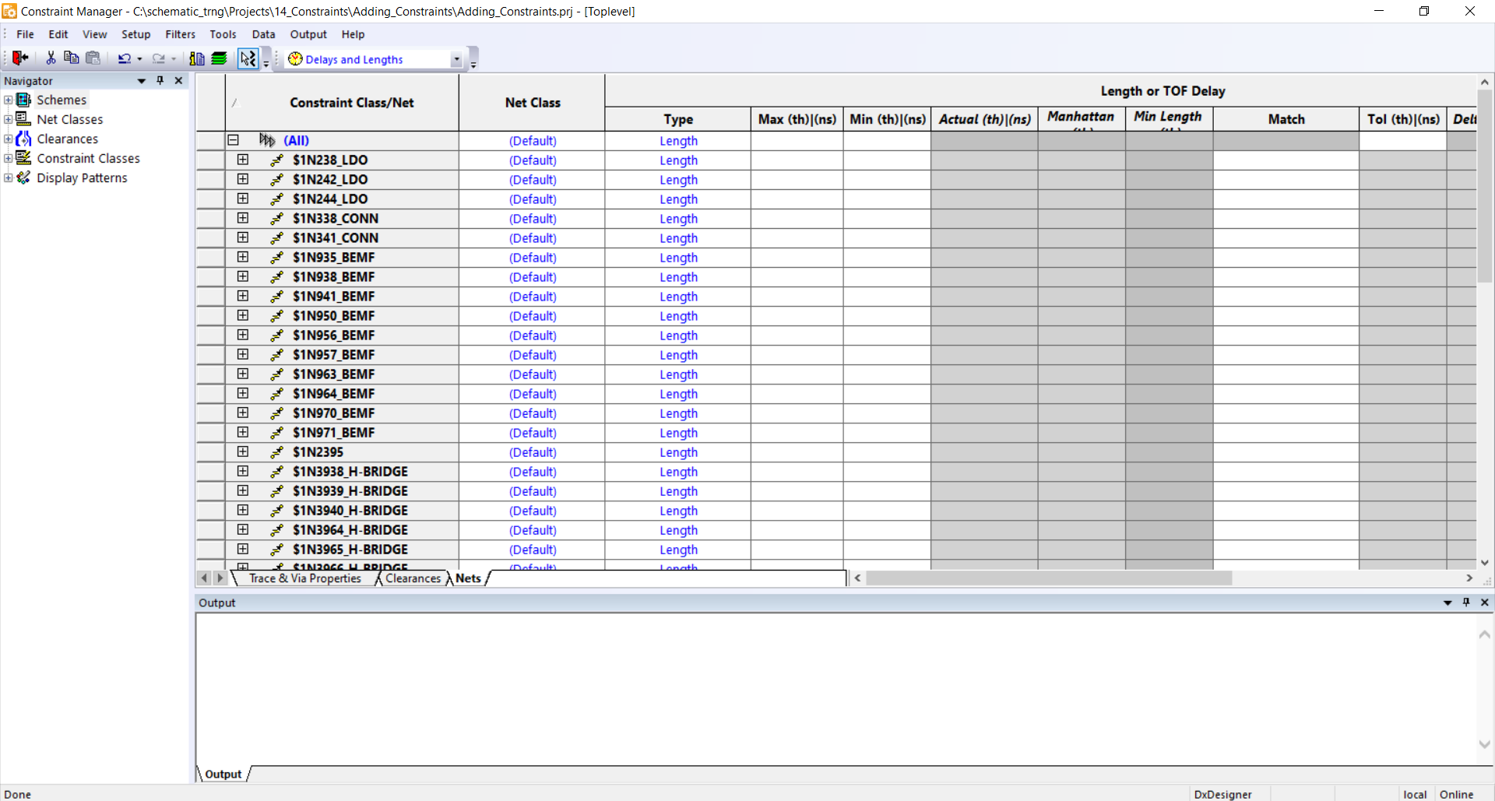Image resolution: width=1495 pixels, height=801 pixels.
Task: Click the horizontal scrollbar thumb below the grid
Action: 1048,578
